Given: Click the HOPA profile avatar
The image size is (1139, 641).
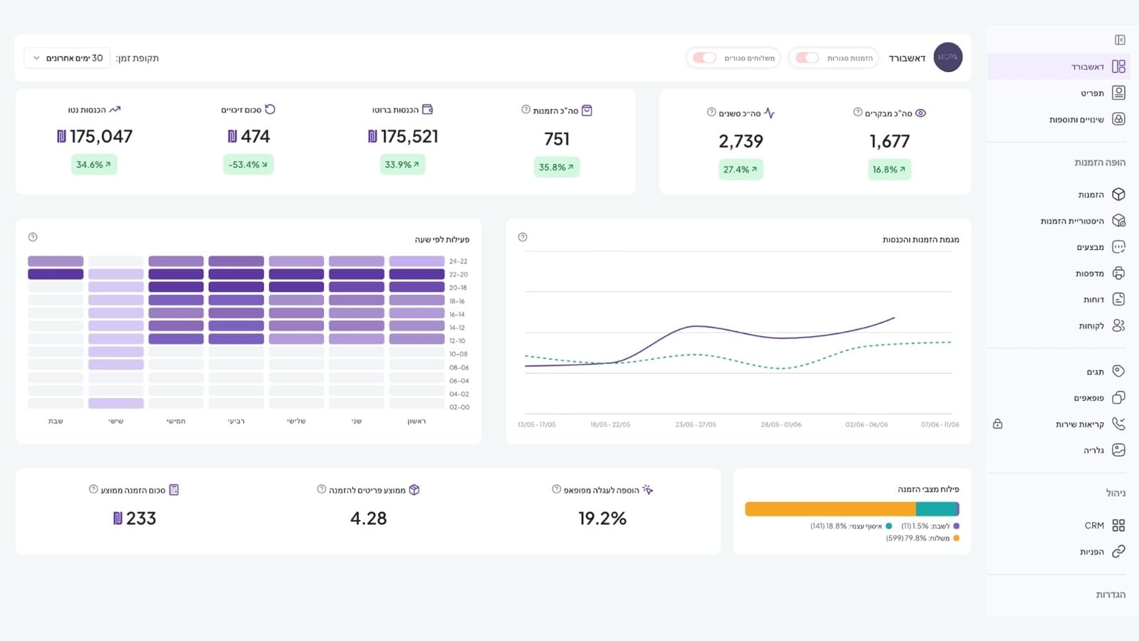Looking at the screenshot, I should [948, 57].
